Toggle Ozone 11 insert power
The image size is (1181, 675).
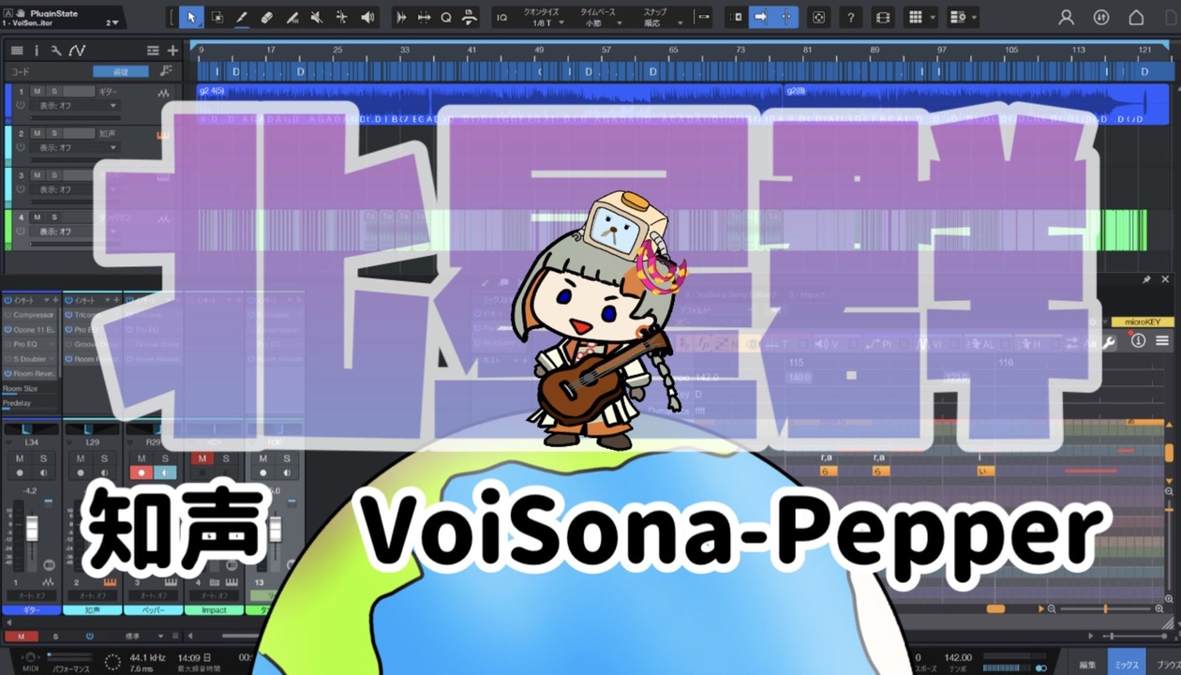(7, 330)
